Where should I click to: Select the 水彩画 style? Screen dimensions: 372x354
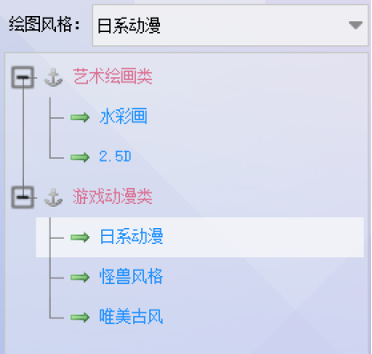pyautogui.click(x=123, y=116)
